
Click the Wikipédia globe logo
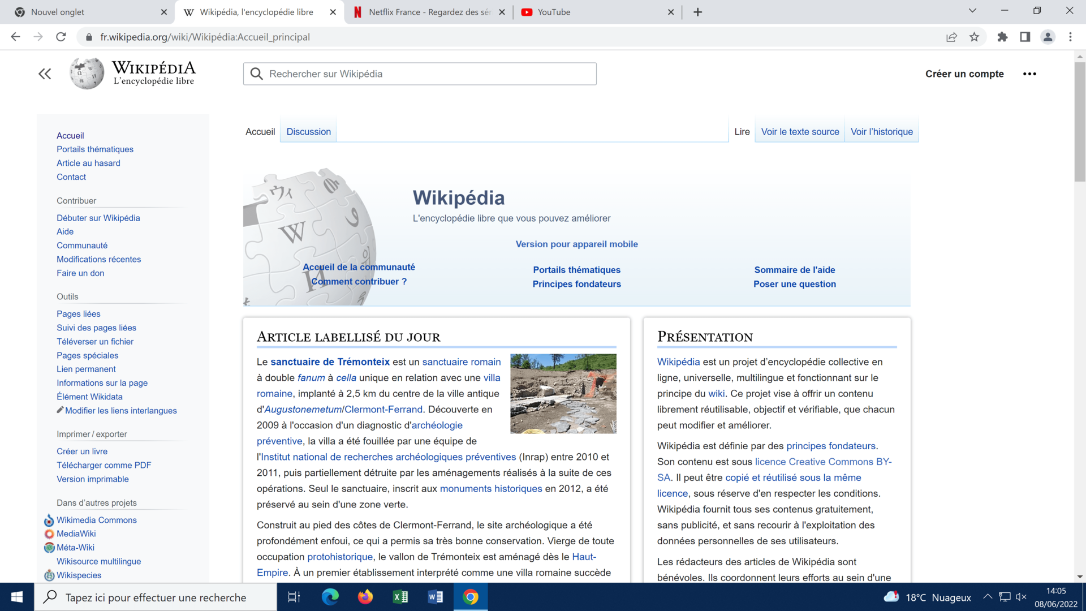(87, 74)
